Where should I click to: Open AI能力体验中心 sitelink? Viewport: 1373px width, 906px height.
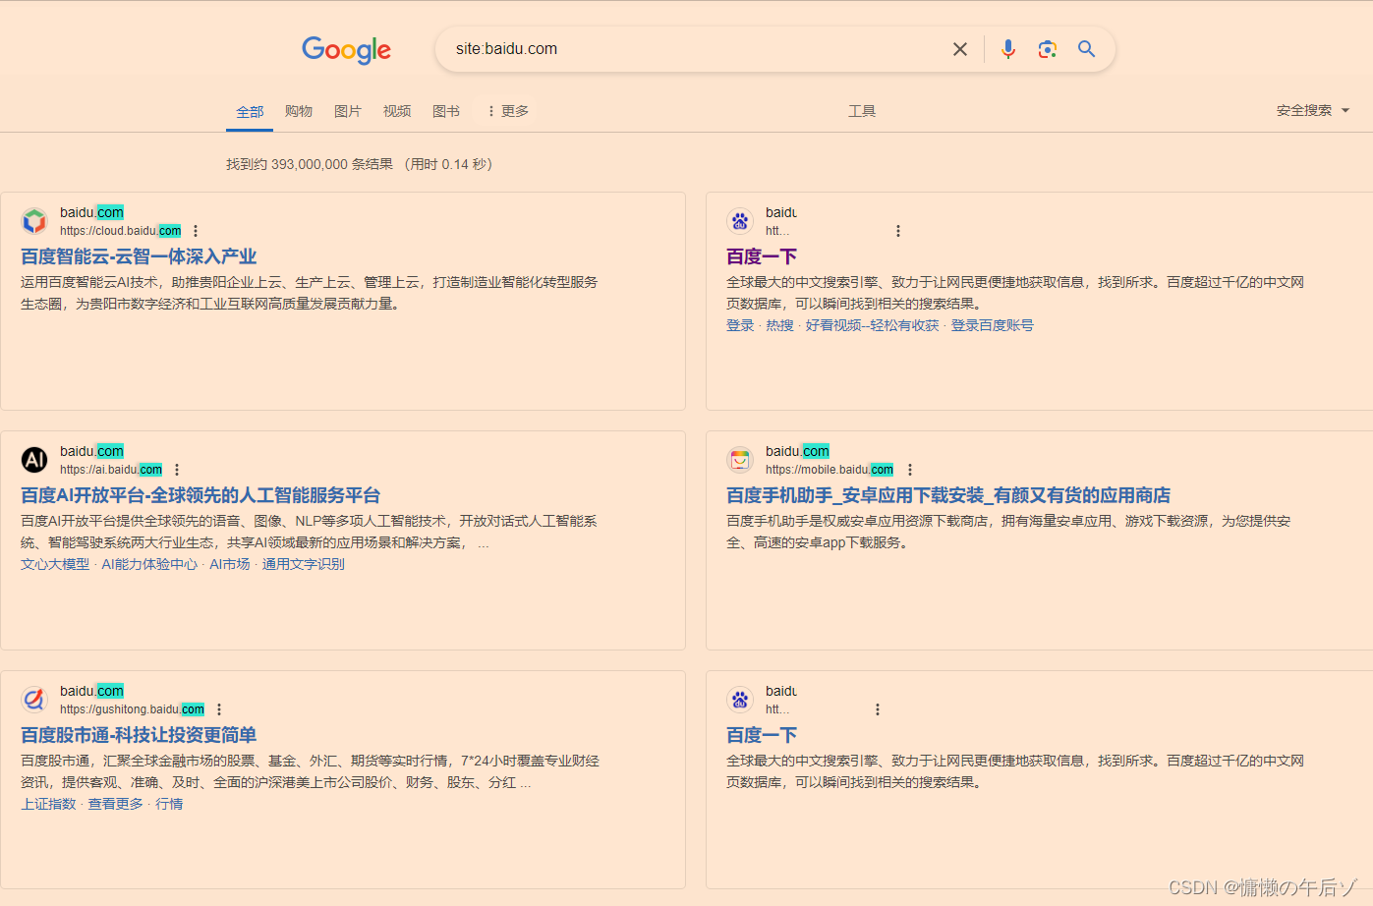tap(149, 564)
